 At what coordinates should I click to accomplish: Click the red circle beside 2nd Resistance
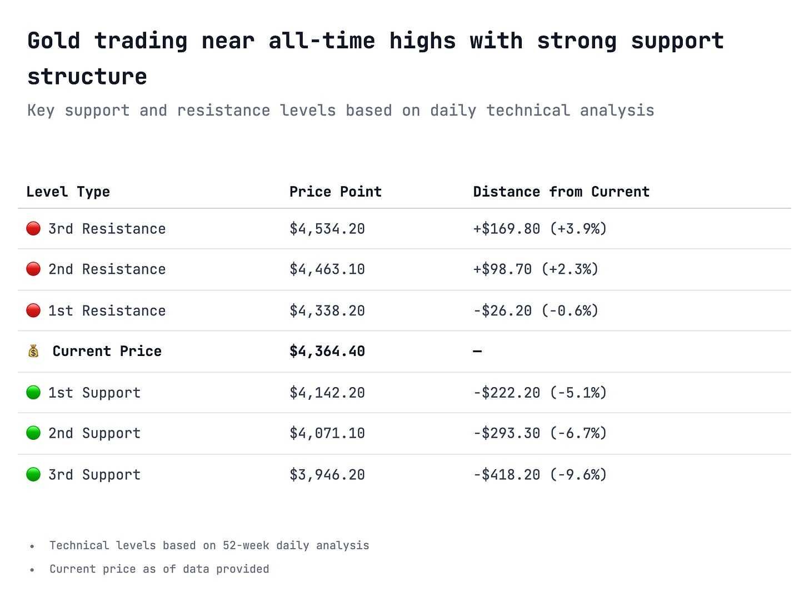click(x=33, y=269)
